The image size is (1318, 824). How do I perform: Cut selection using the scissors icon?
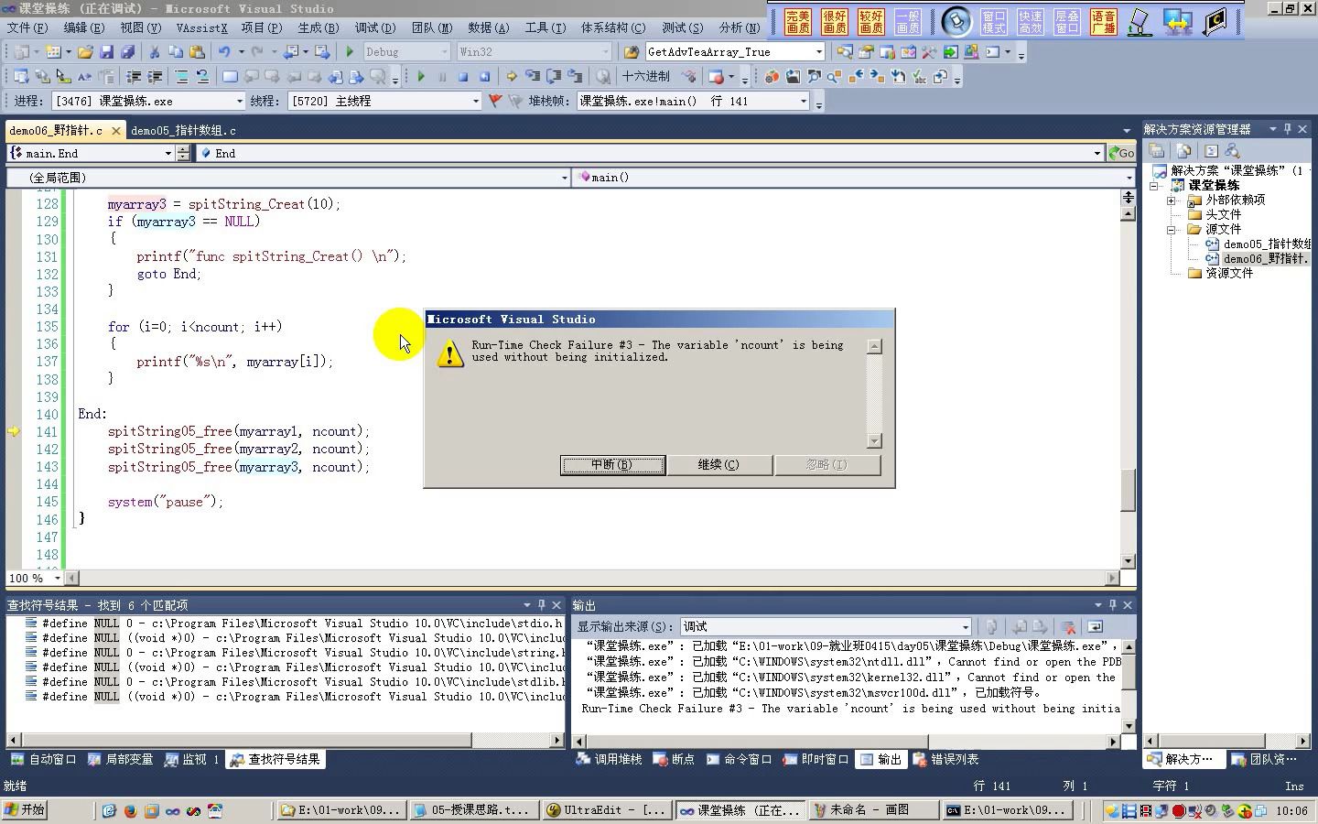155,52
